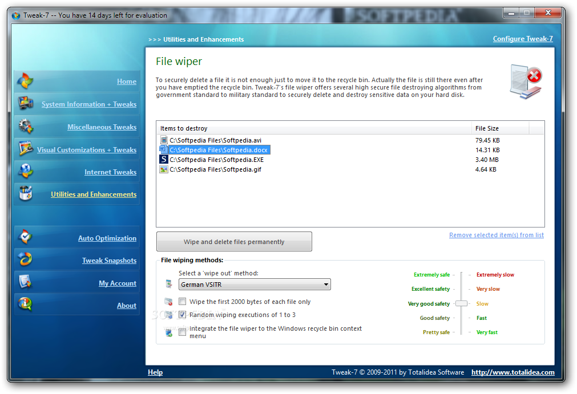Open Tweak Snapshots link
577x394 pixels.
[109, 261]
